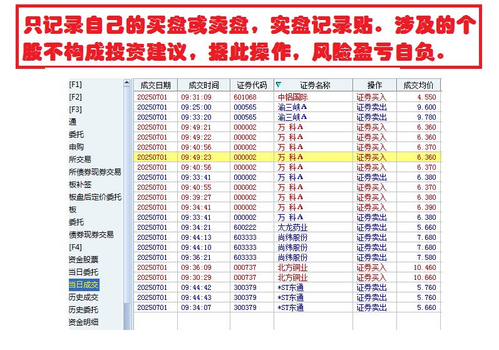The image size is (499, 350).
Task: Click the 10.660 price cell
Action: pyautogui.click(x=418, y=277)
